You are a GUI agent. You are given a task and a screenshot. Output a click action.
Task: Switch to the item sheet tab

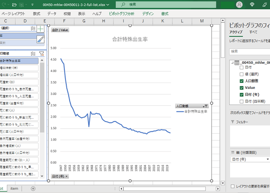pyautogui.click(x=14, y=189)
